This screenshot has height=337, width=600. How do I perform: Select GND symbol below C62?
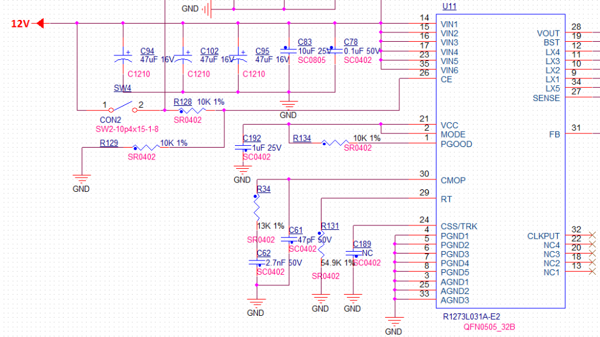(x=257, y=302)
